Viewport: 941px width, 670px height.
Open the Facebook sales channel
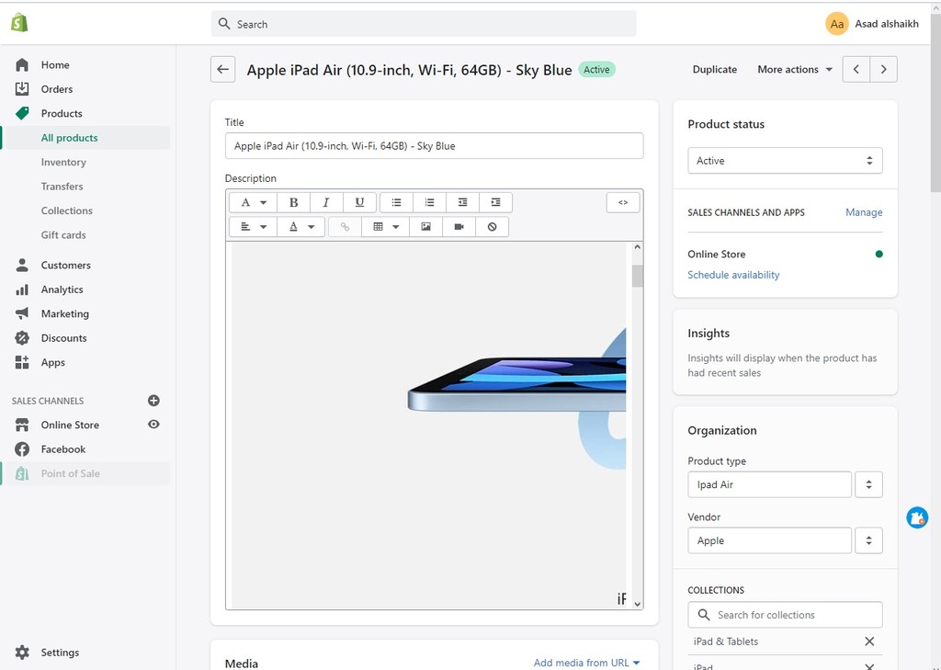click(x=63, y=449)
